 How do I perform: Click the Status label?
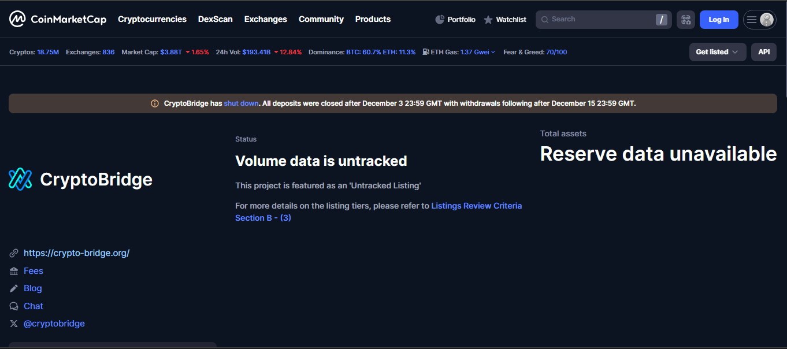[x=246, y=139]
